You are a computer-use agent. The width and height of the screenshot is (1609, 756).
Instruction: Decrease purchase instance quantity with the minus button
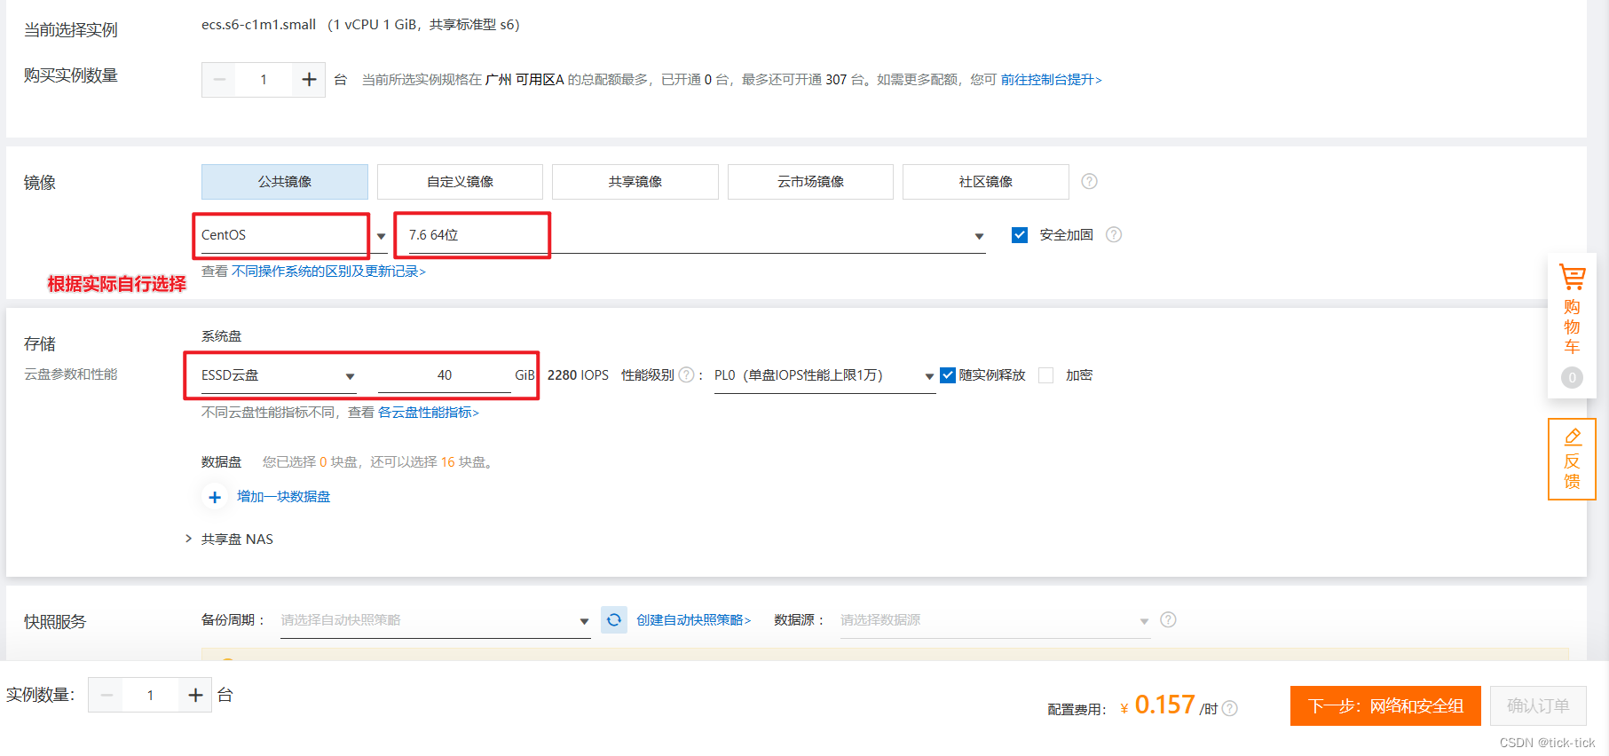pos(219,80)
